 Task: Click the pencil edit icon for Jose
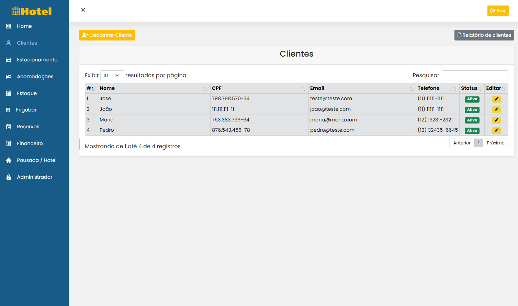(496, 99)
